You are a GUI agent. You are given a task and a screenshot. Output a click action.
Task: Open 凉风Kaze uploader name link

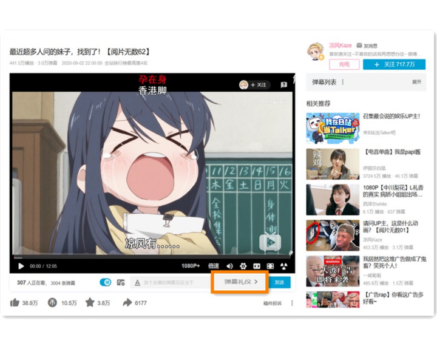(340, 46)
